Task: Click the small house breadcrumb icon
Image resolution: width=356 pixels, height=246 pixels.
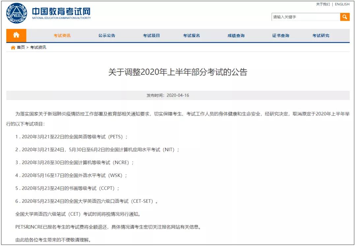Action: pos(13,47)
